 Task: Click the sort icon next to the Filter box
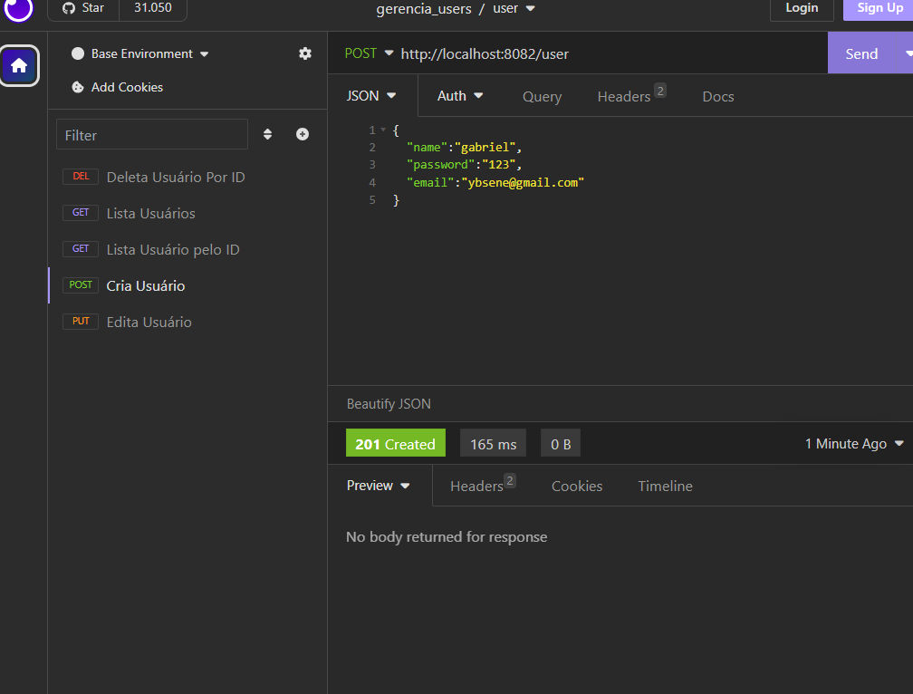click(268, 133)
